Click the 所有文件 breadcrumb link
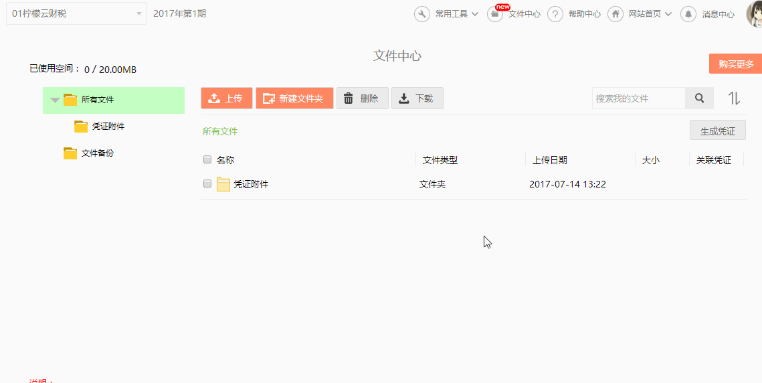 click(x=220, y=131)
